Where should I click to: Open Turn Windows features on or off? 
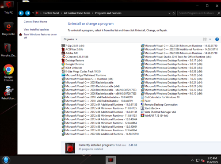(40, 36)
